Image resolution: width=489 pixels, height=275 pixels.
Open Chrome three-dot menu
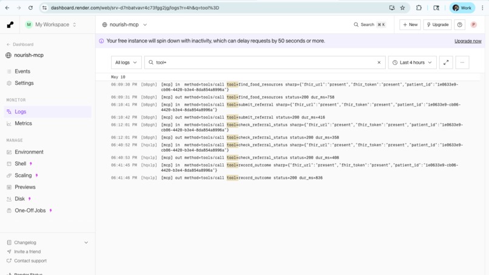pyautogui.click(x=482, y=8)
